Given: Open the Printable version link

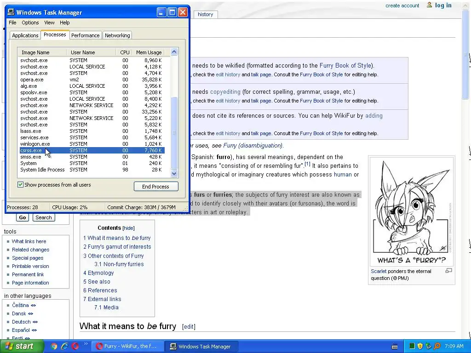Looking at the screenshot, I should 30,266.
